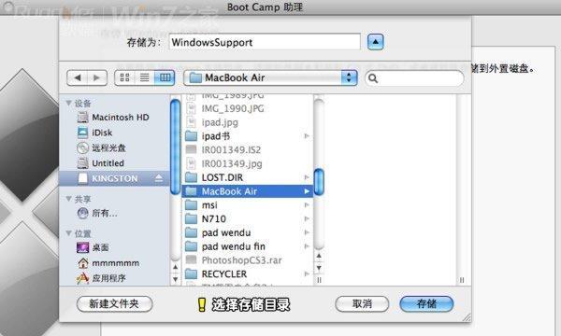
Task: Collapse the 设备 devices section
Action: click(x=68, y=104)
